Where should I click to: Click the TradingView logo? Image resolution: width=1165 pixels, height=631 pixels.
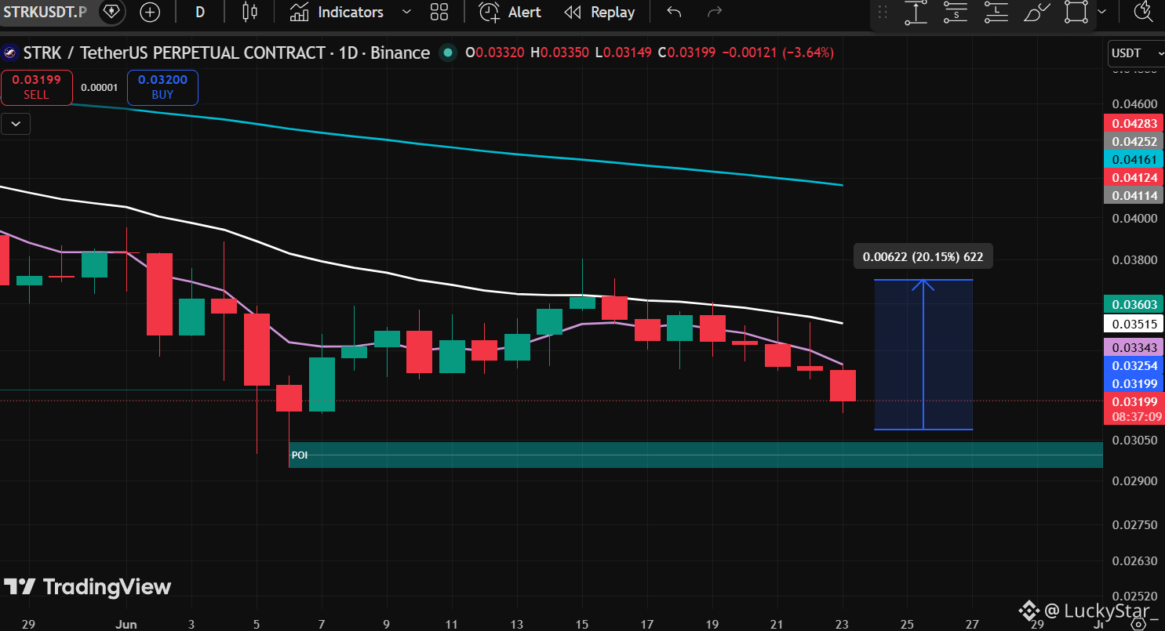pyautogui.click(x=87, y=586)
